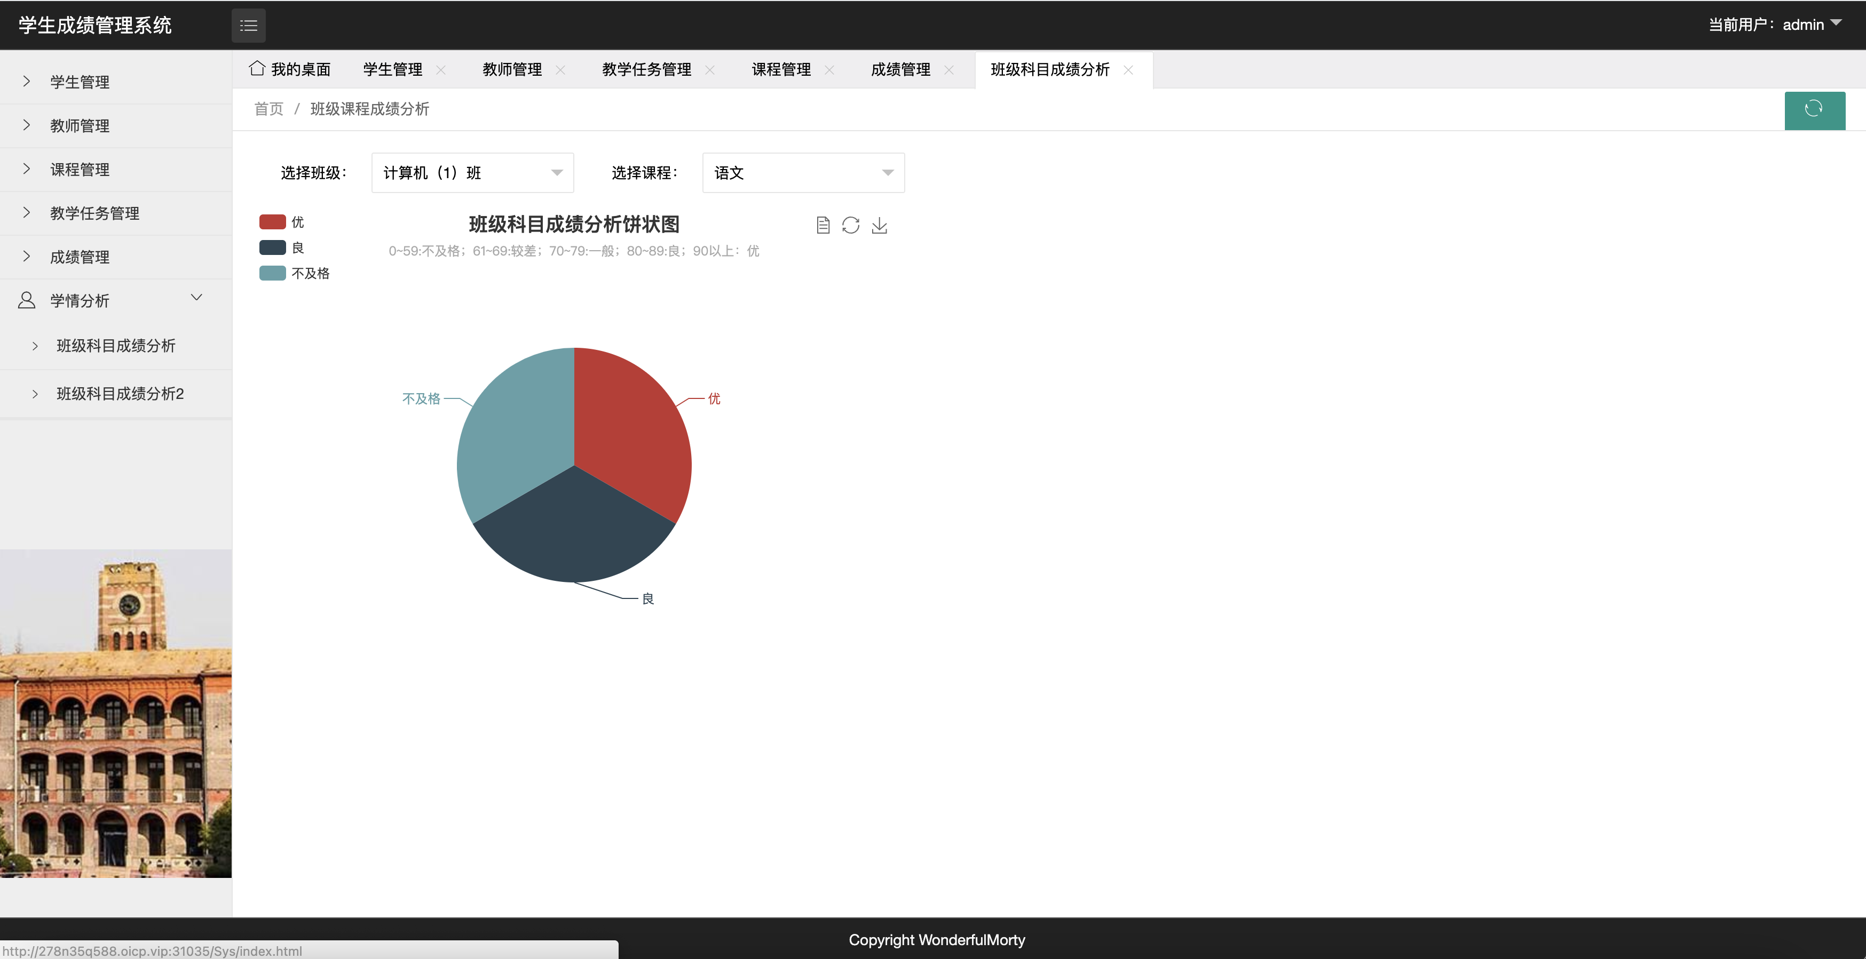Toggle the 不及格 legend series

coord(273,274)
